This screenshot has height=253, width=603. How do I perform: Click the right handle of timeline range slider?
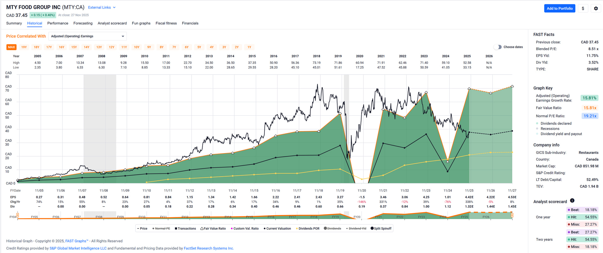(x=512, y=215)
